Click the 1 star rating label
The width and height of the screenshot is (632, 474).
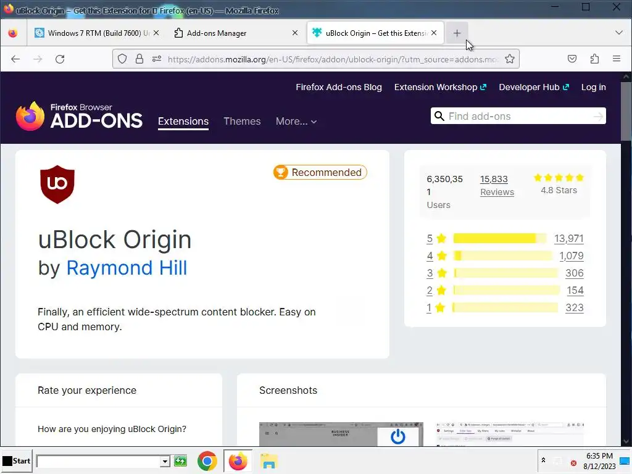click(x=436, y=307)
